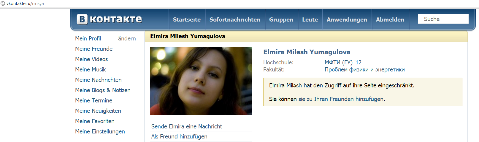Focus the Suche search field
The image size is (479, 142).
[443, 19]
